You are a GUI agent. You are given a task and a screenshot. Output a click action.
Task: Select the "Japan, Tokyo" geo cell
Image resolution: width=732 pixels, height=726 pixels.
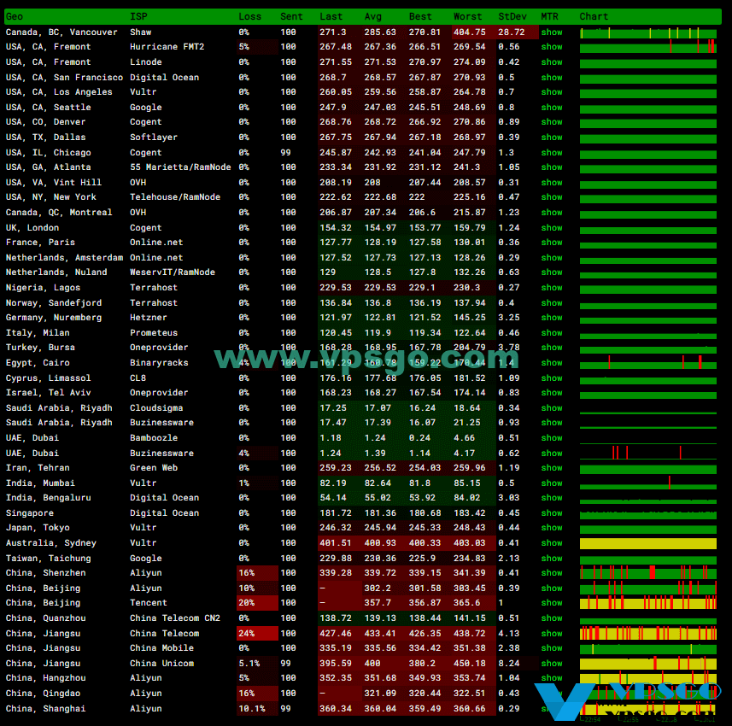click(x=38, y=528)
